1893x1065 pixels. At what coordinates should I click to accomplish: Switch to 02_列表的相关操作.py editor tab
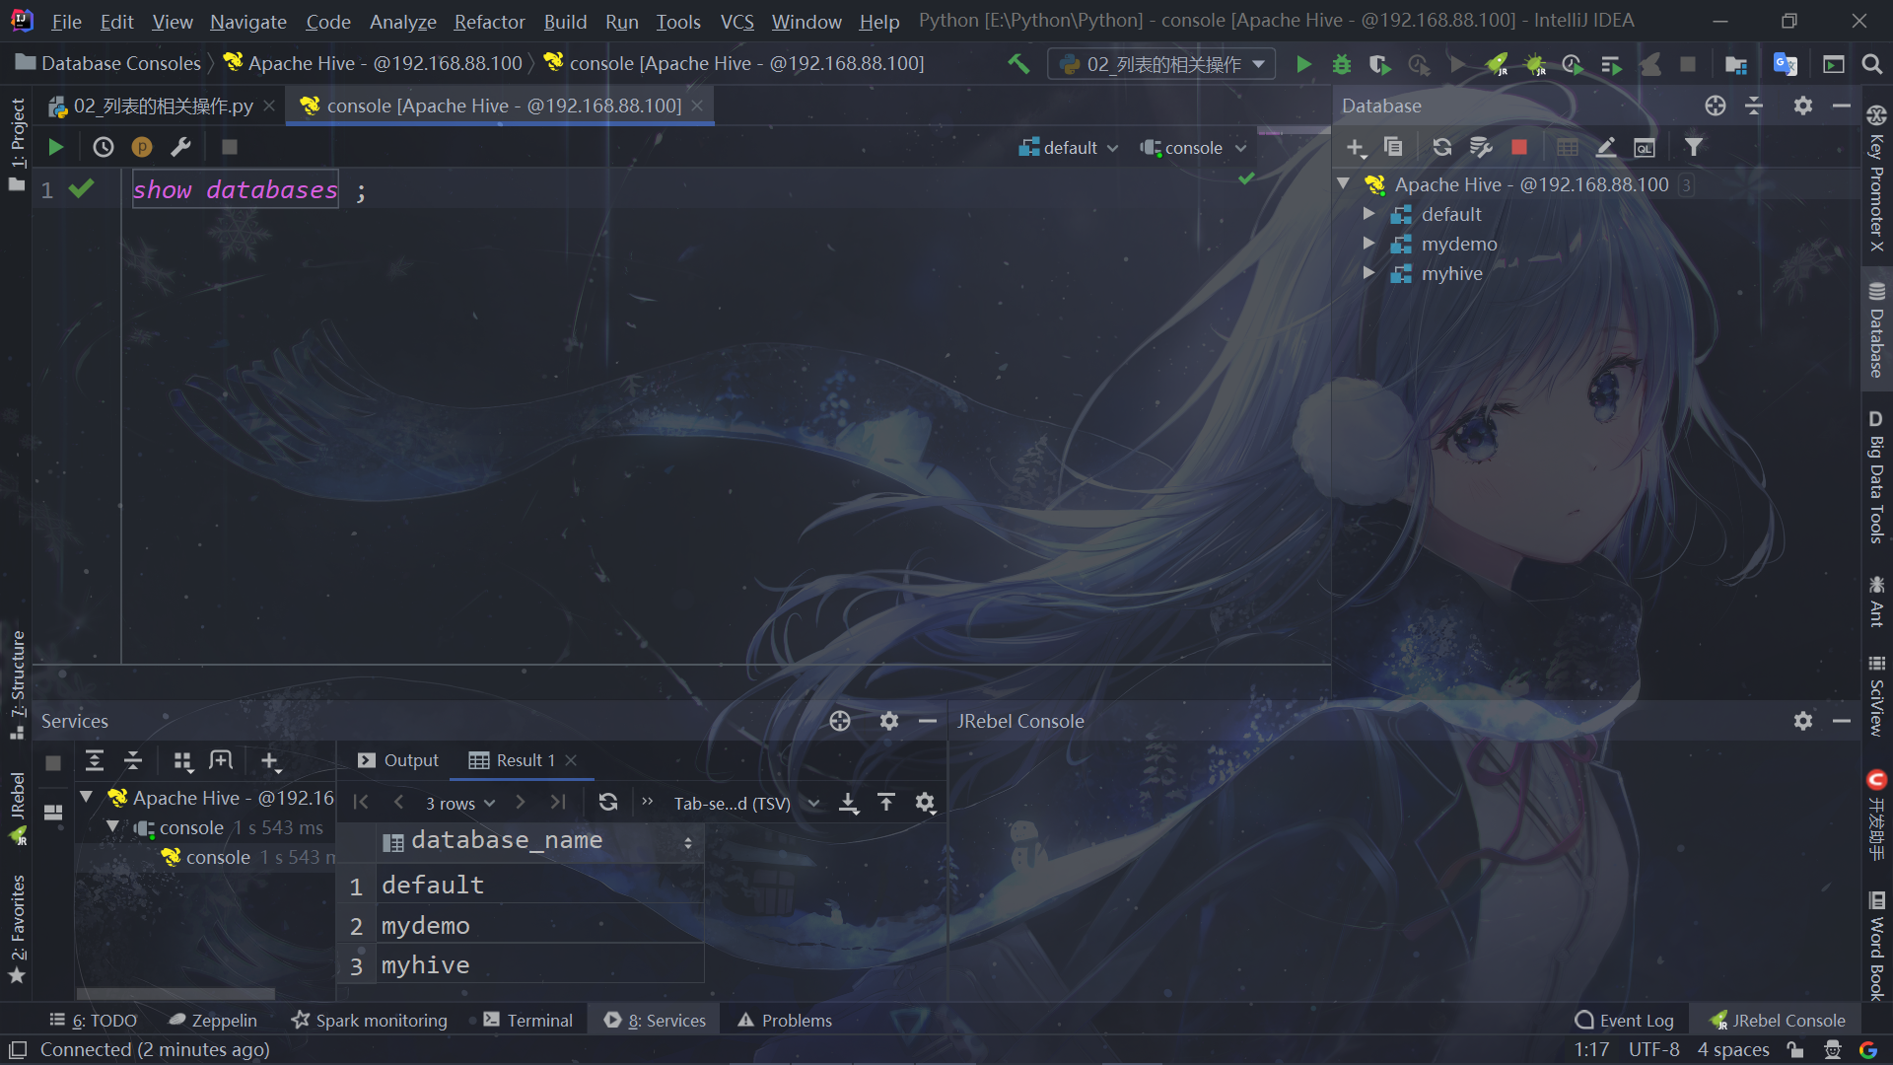164,106
